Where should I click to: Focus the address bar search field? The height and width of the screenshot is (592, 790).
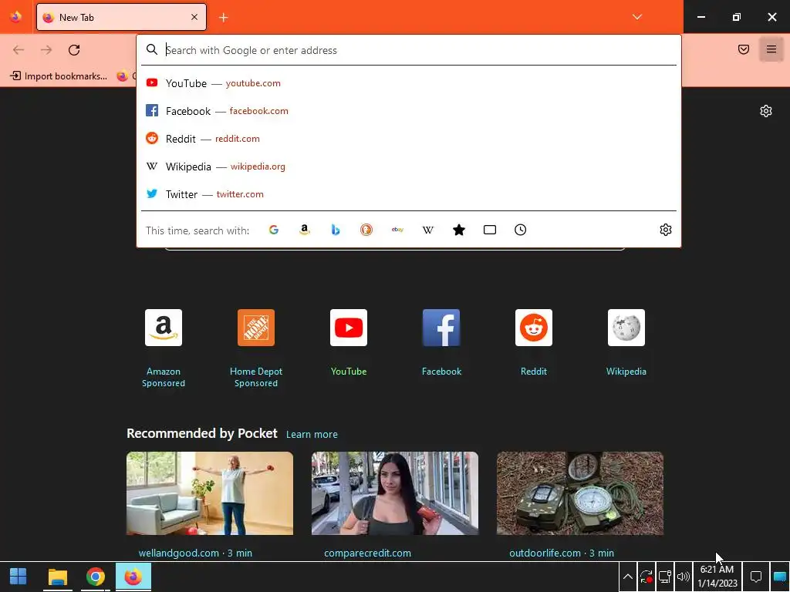pyautogui.click(x=409, y=50)
